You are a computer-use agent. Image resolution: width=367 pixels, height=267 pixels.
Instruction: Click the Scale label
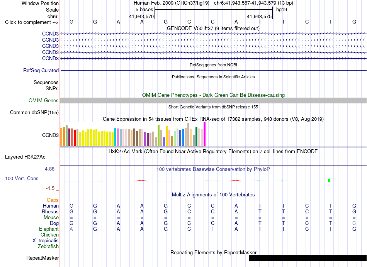pyautogui.click(x=53, y=10)
